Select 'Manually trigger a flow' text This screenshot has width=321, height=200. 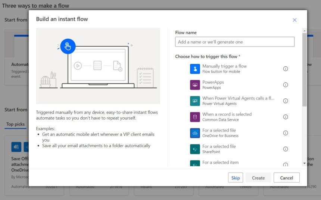pos(224,66)
